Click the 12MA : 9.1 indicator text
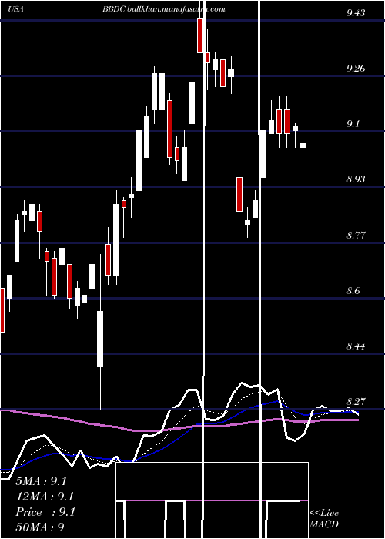 [45, 497]
